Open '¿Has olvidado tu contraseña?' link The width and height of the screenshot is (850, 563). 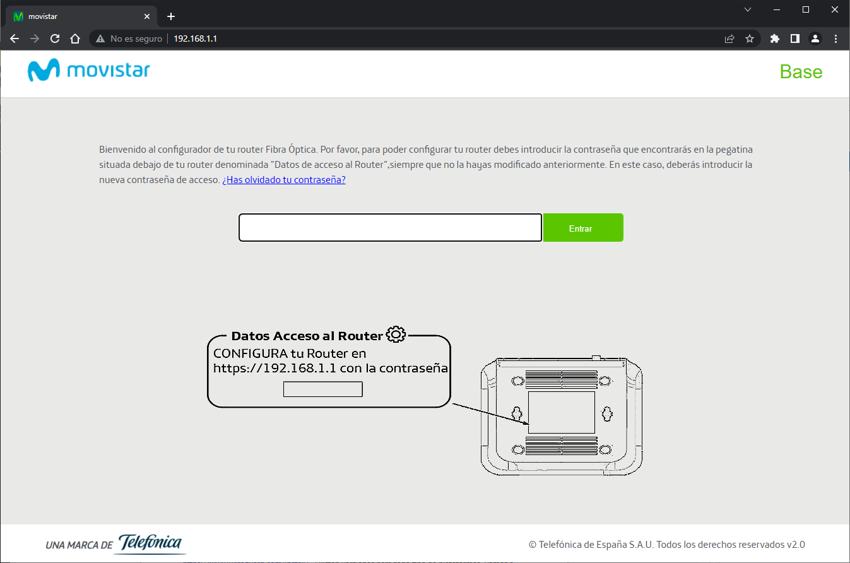pos(284,179)
